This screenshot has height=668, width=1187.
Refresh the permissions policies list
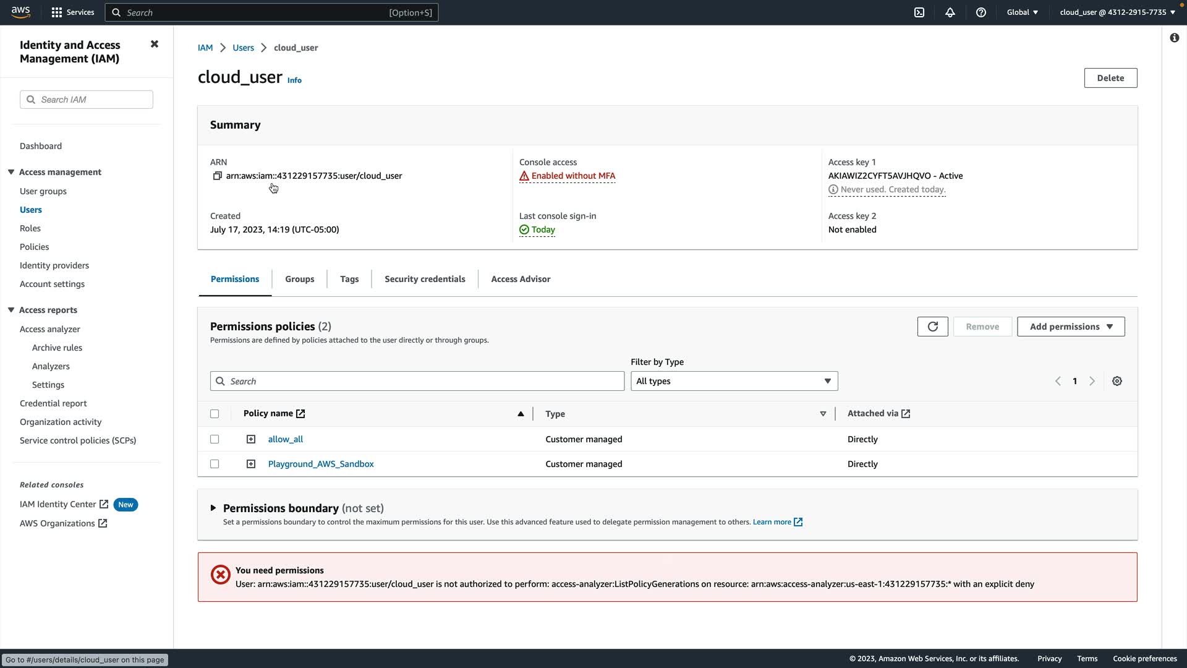click(x=932, y=327)
